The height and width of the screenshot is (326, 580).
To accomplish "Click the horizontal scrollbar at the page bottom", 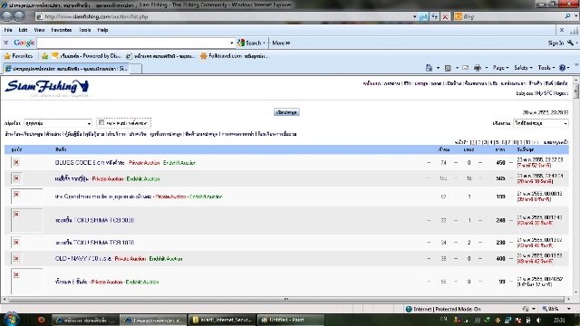I will 286,300.
